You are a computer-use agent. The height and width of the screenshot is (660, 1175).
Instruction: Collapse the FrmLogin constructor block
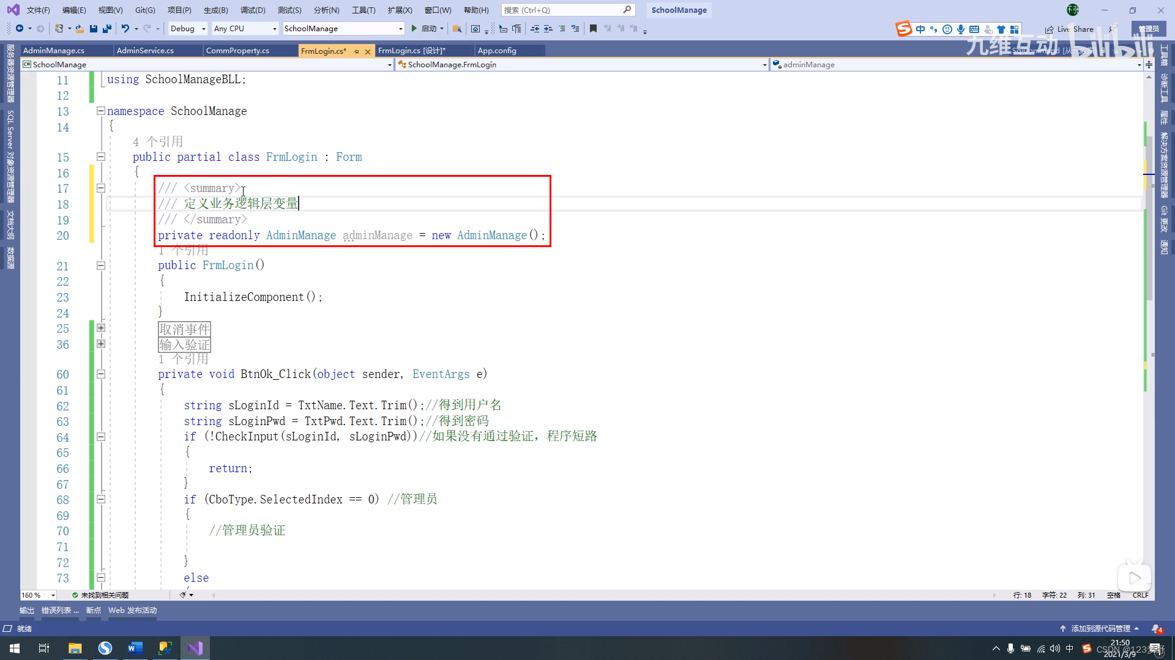[101, 265]
